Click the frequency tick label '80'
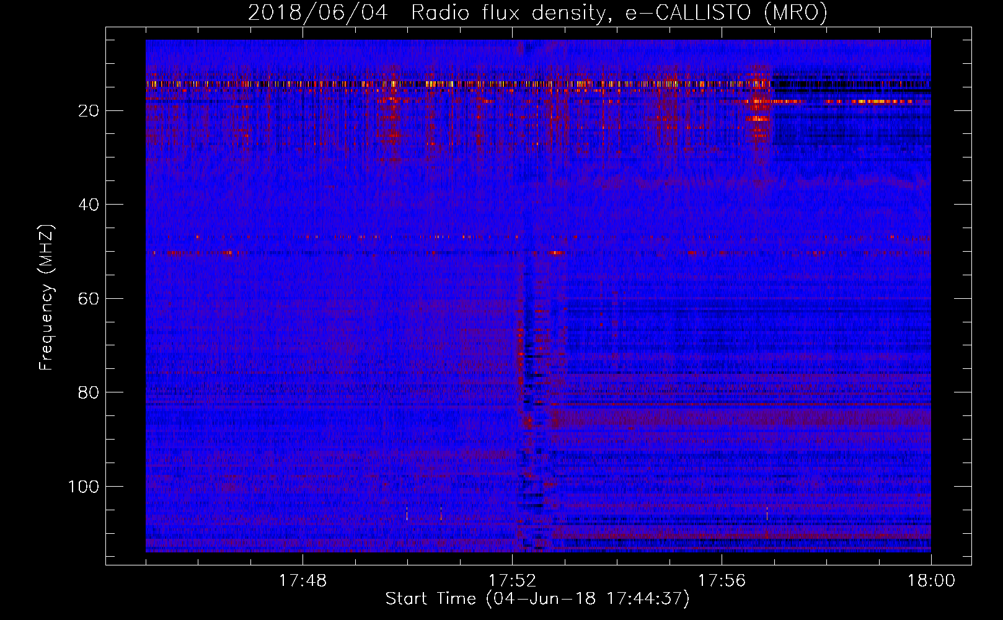 coord(89,392)
